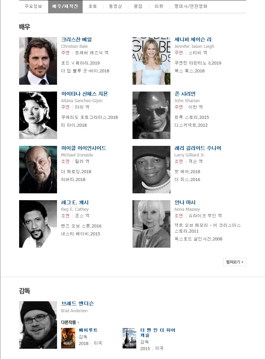Open 다른작품 arrow link
Image resolution: width=265 pixels, height=359 pixels.
click(x=70, y=322)
